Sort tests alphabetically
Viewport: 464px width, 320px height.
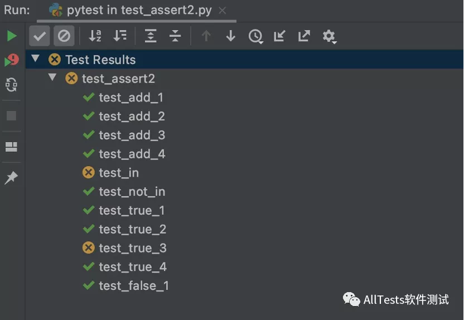coord(95,36)
